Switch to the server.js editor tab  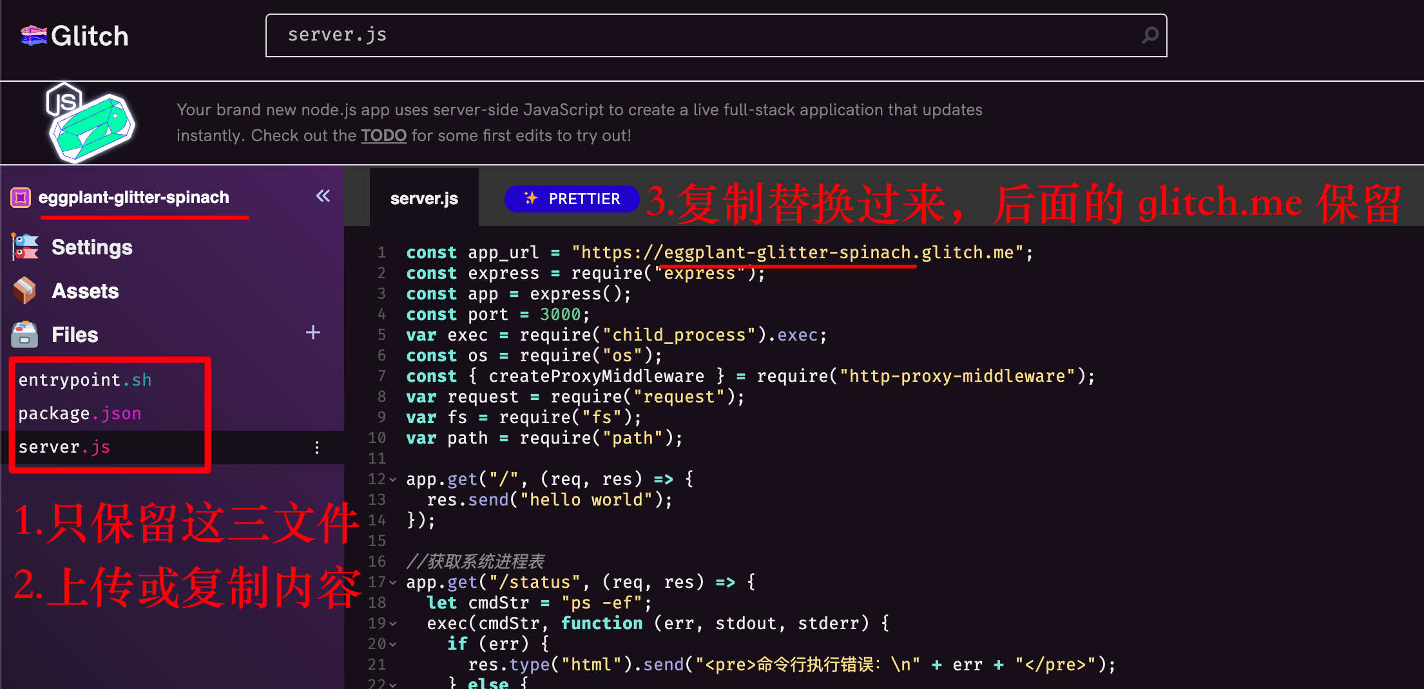[x=424, y=198]
